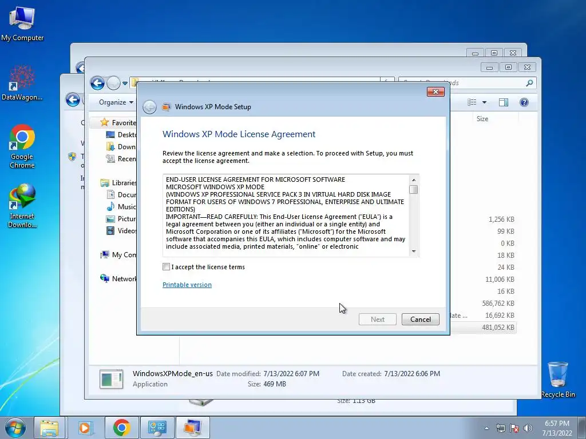Click WindowsXPMode_en-us details pane thumbnail

click(x=112, y=379)
